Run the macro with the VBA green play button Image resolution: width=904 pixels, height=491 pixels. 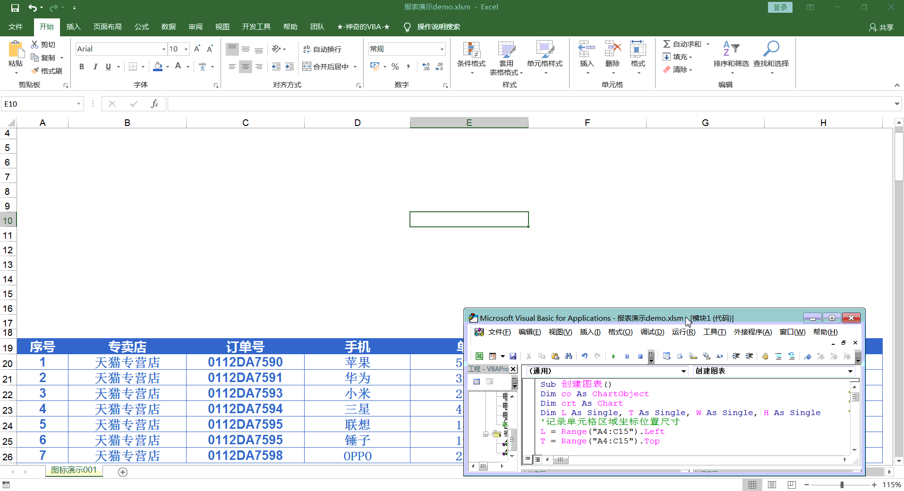coord(614,356)
